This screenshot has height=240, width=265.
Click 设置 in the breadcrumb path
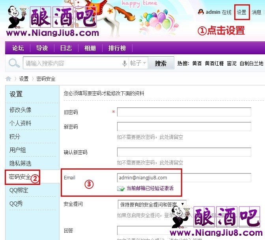(24, 79)
